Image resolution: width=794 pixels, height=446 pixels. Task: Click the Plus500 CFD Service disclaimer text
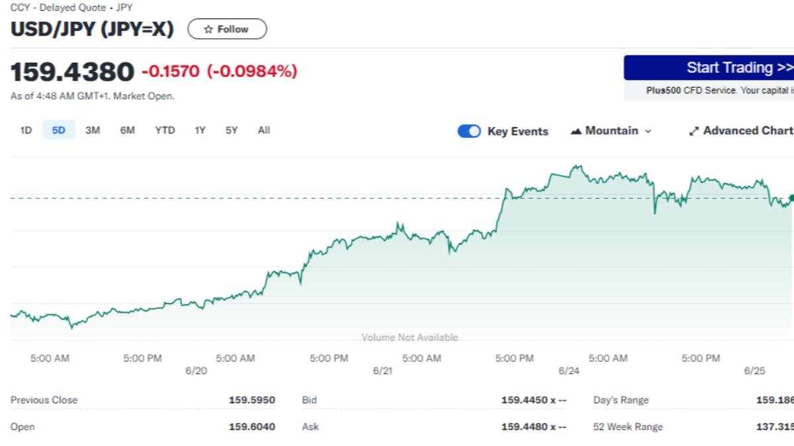(x=719, y=91)
